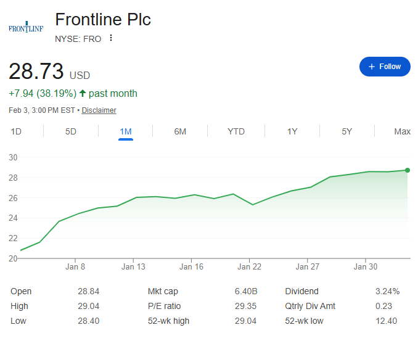
Task: Switch to the 5Y chart range
Action: tap(347, 131)
